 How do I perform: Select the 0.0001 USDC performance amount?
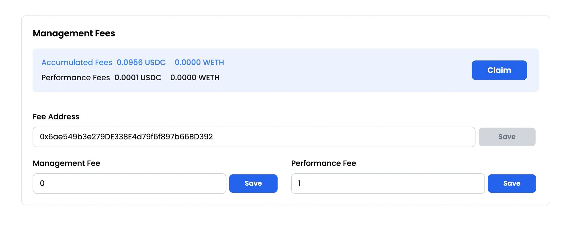pyautogui.click(x=138, y=78)
